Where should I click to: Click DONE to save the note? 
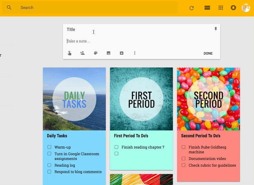[x=208, y=53]
